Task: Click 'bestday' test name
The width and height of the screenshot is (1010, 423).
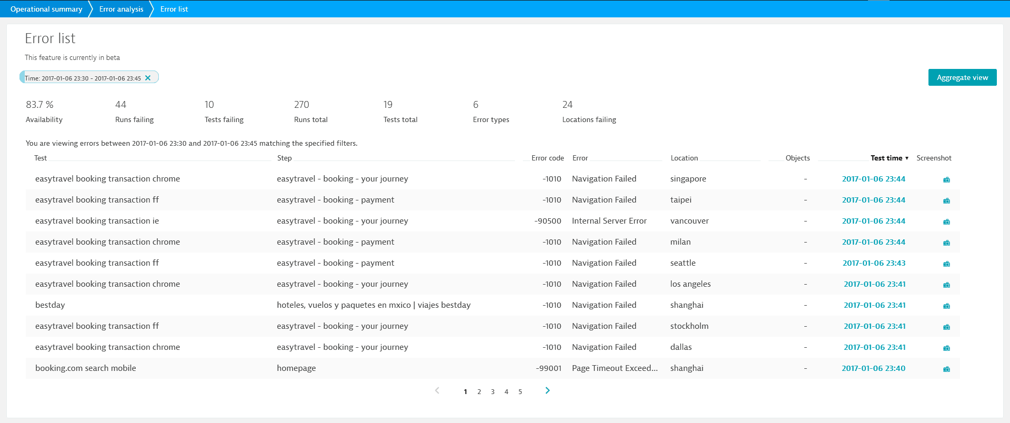Action: click(x=50, y=305)
